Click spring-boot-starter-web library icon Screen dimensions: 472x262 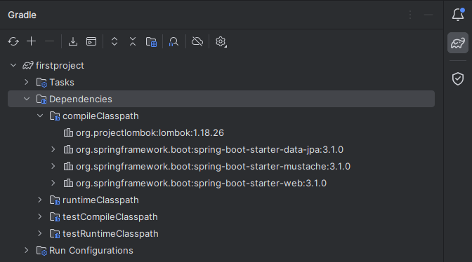[x=68, y=183]
